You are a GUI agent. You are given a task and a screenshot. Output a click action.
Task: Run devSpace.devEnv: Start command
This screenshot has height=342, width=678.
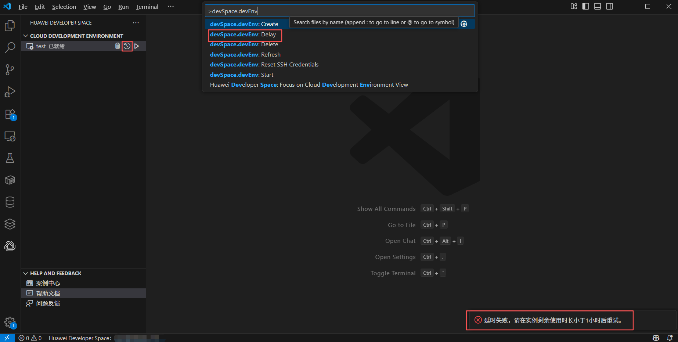[340, 75]
